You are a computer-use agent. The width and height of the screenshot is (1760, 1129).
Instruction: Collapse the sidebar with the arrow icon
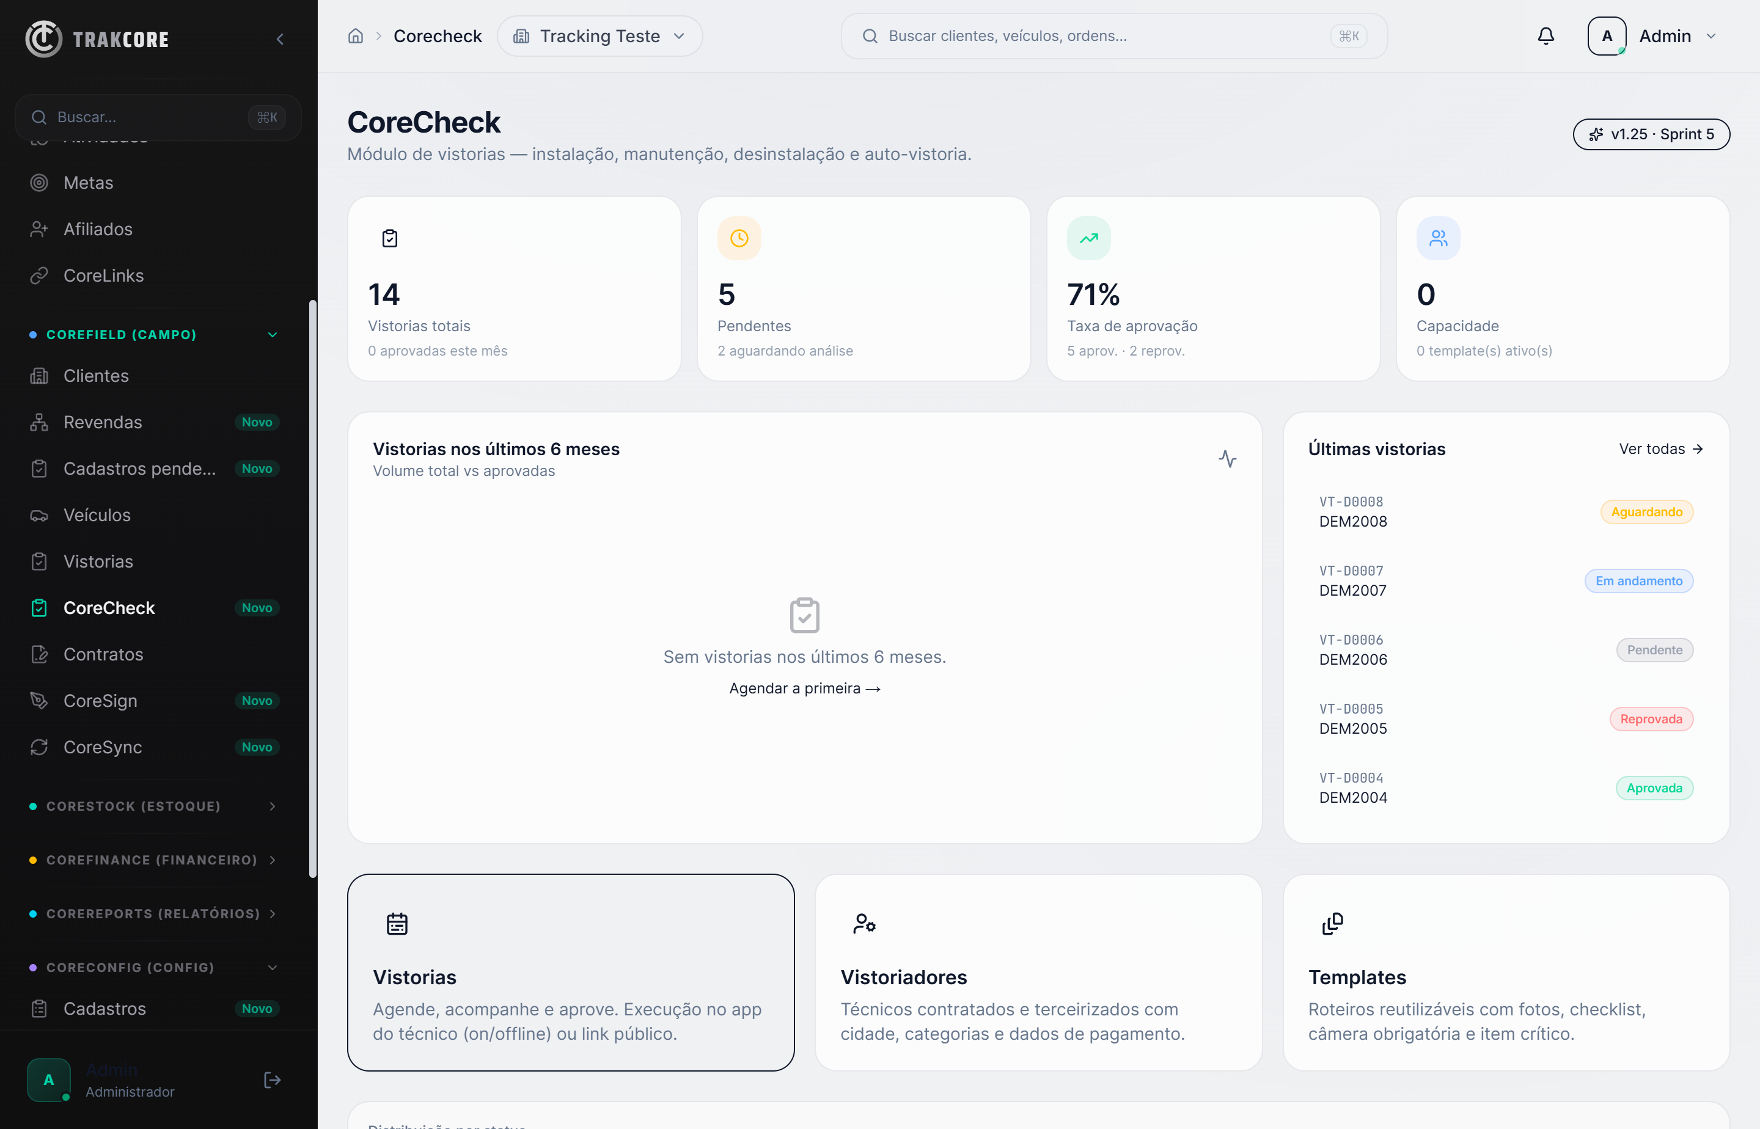279,39
